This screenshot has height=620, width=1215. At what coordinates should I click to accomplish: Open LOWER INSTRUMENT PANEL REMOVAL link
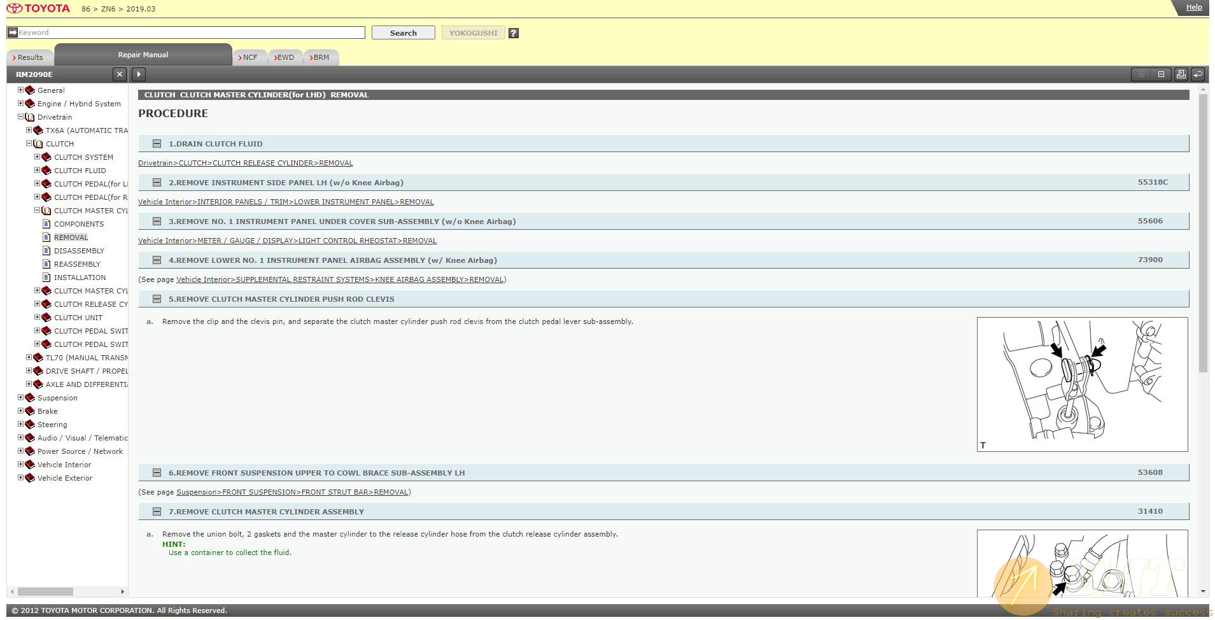(x=286, y=202)
